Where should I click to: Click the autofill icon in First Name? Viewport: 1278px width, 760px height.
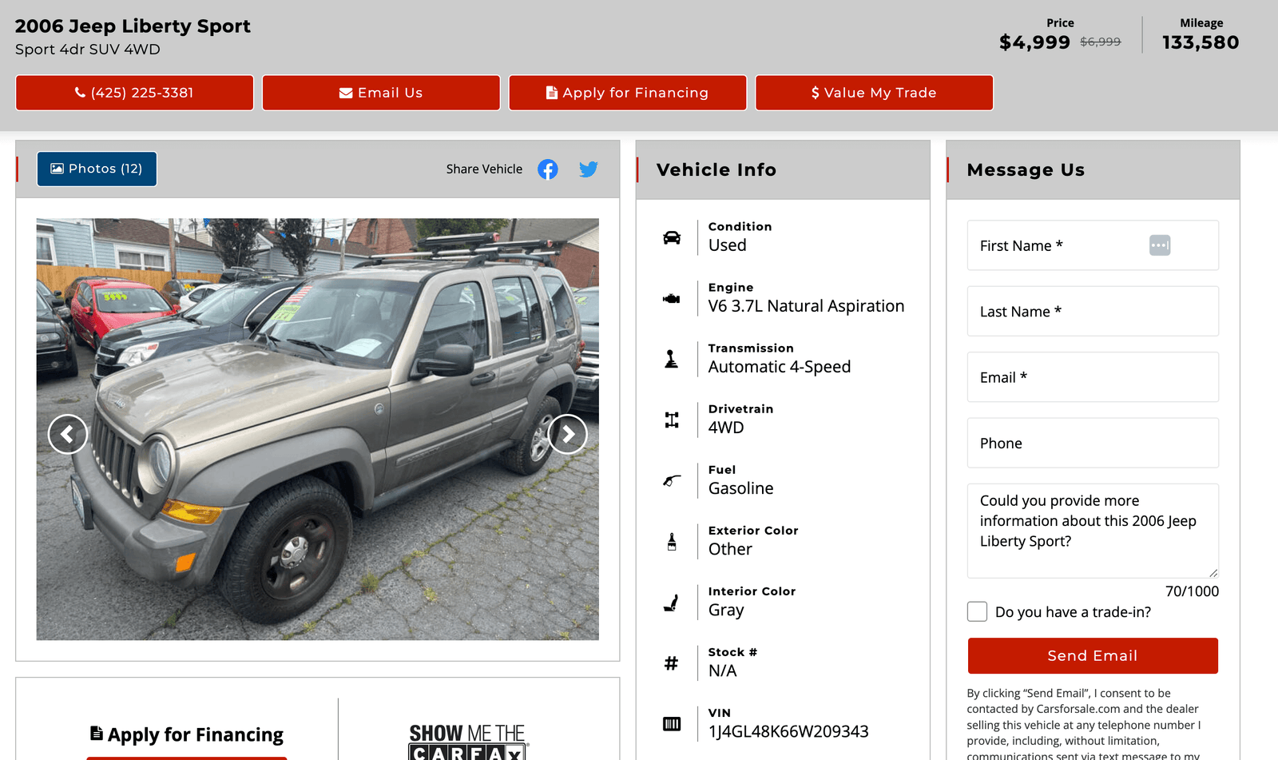click(x=1160, y=245)
